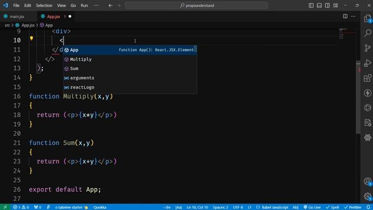Open the Run menu
373x210 pixels.
(x=84, y=5)
